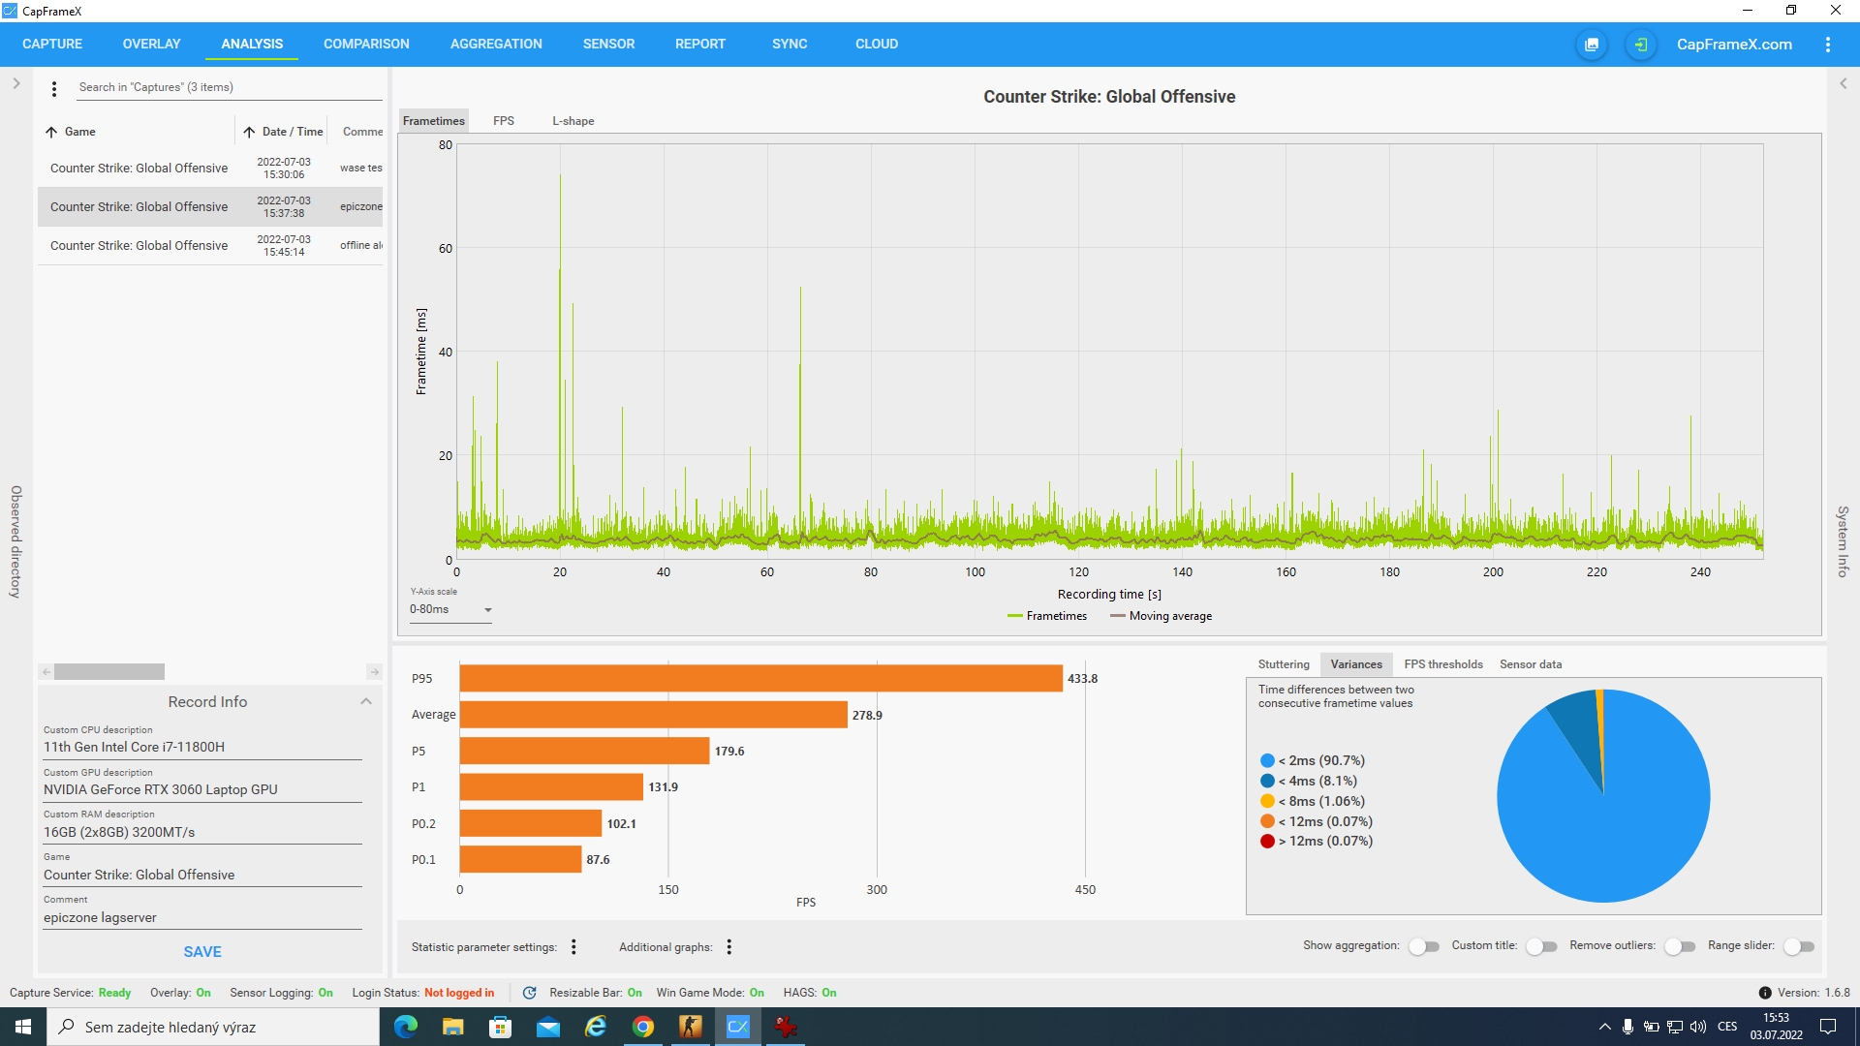Click the > 12ms legend color swatch
Viewport: 1860px width, 1046px height.
(x=1267, y=841)
